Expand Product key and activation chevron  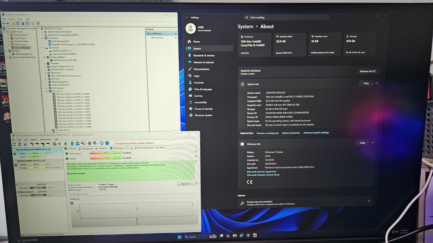(368, 201)
